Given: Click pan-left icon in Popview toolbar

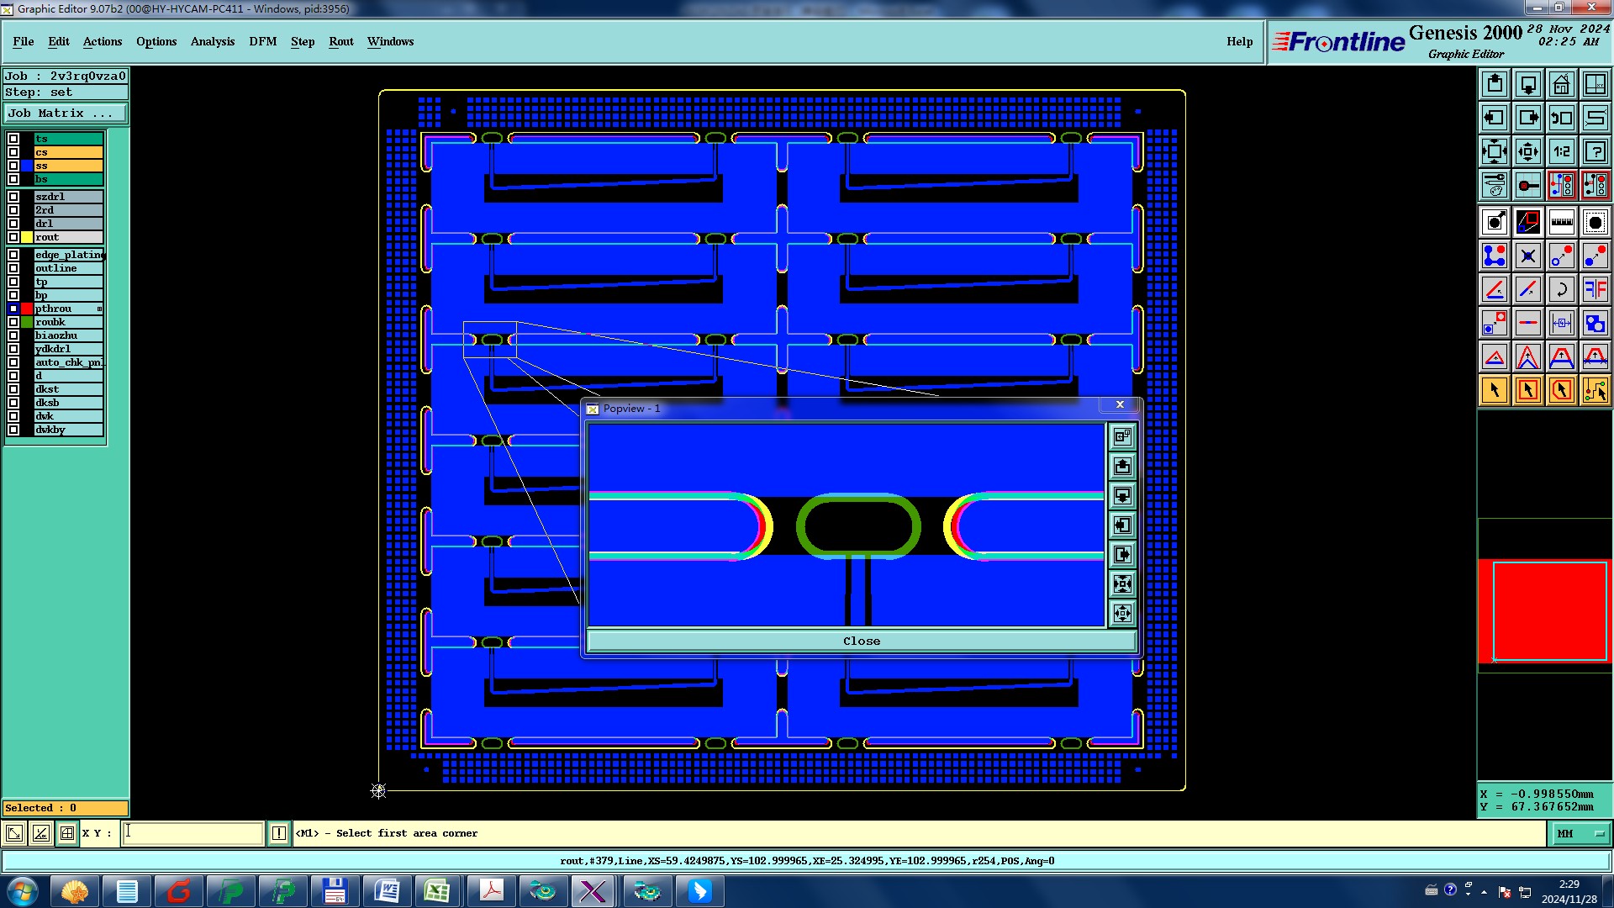Looking at the screenshot, I should 1122,525.
